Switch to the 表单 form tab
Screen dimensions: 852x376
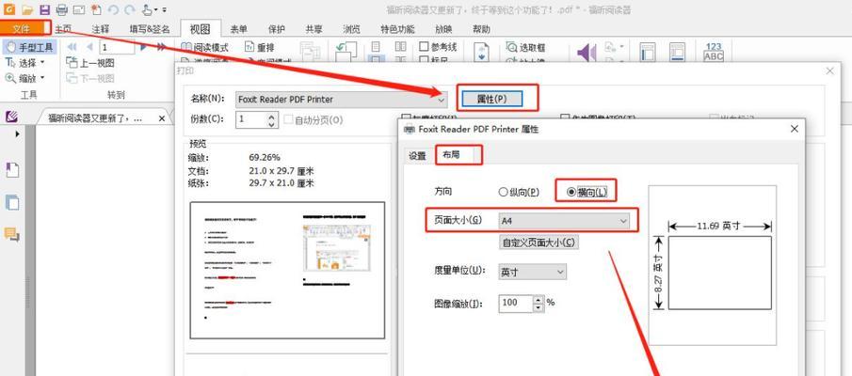tap(238, 29)
